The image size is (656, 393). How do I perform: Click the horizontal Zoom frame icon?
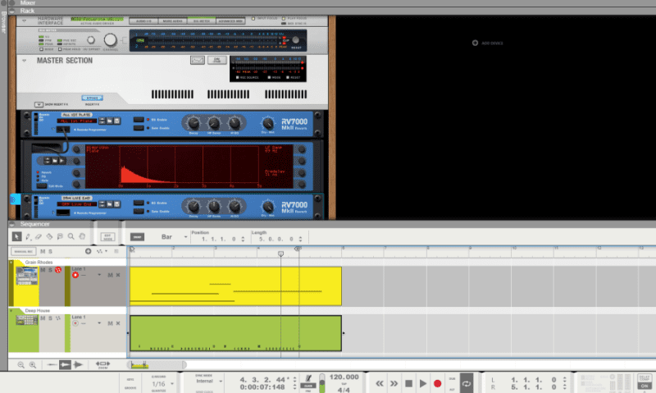[x=103, y=364]
